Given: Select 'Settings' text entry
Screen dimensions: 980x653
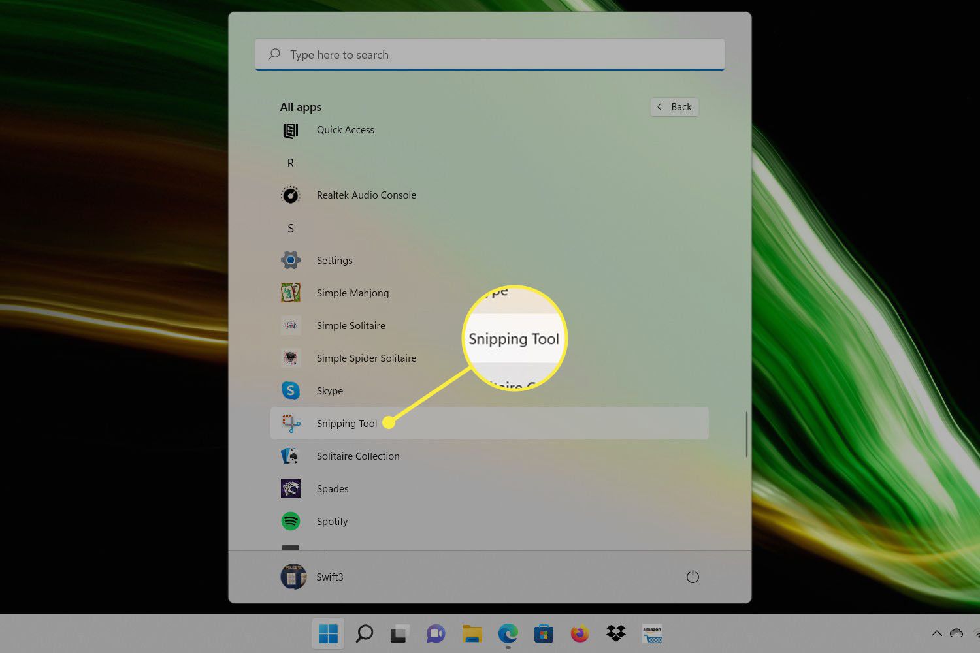Looking at the screenshot, I should click(335, 261).
